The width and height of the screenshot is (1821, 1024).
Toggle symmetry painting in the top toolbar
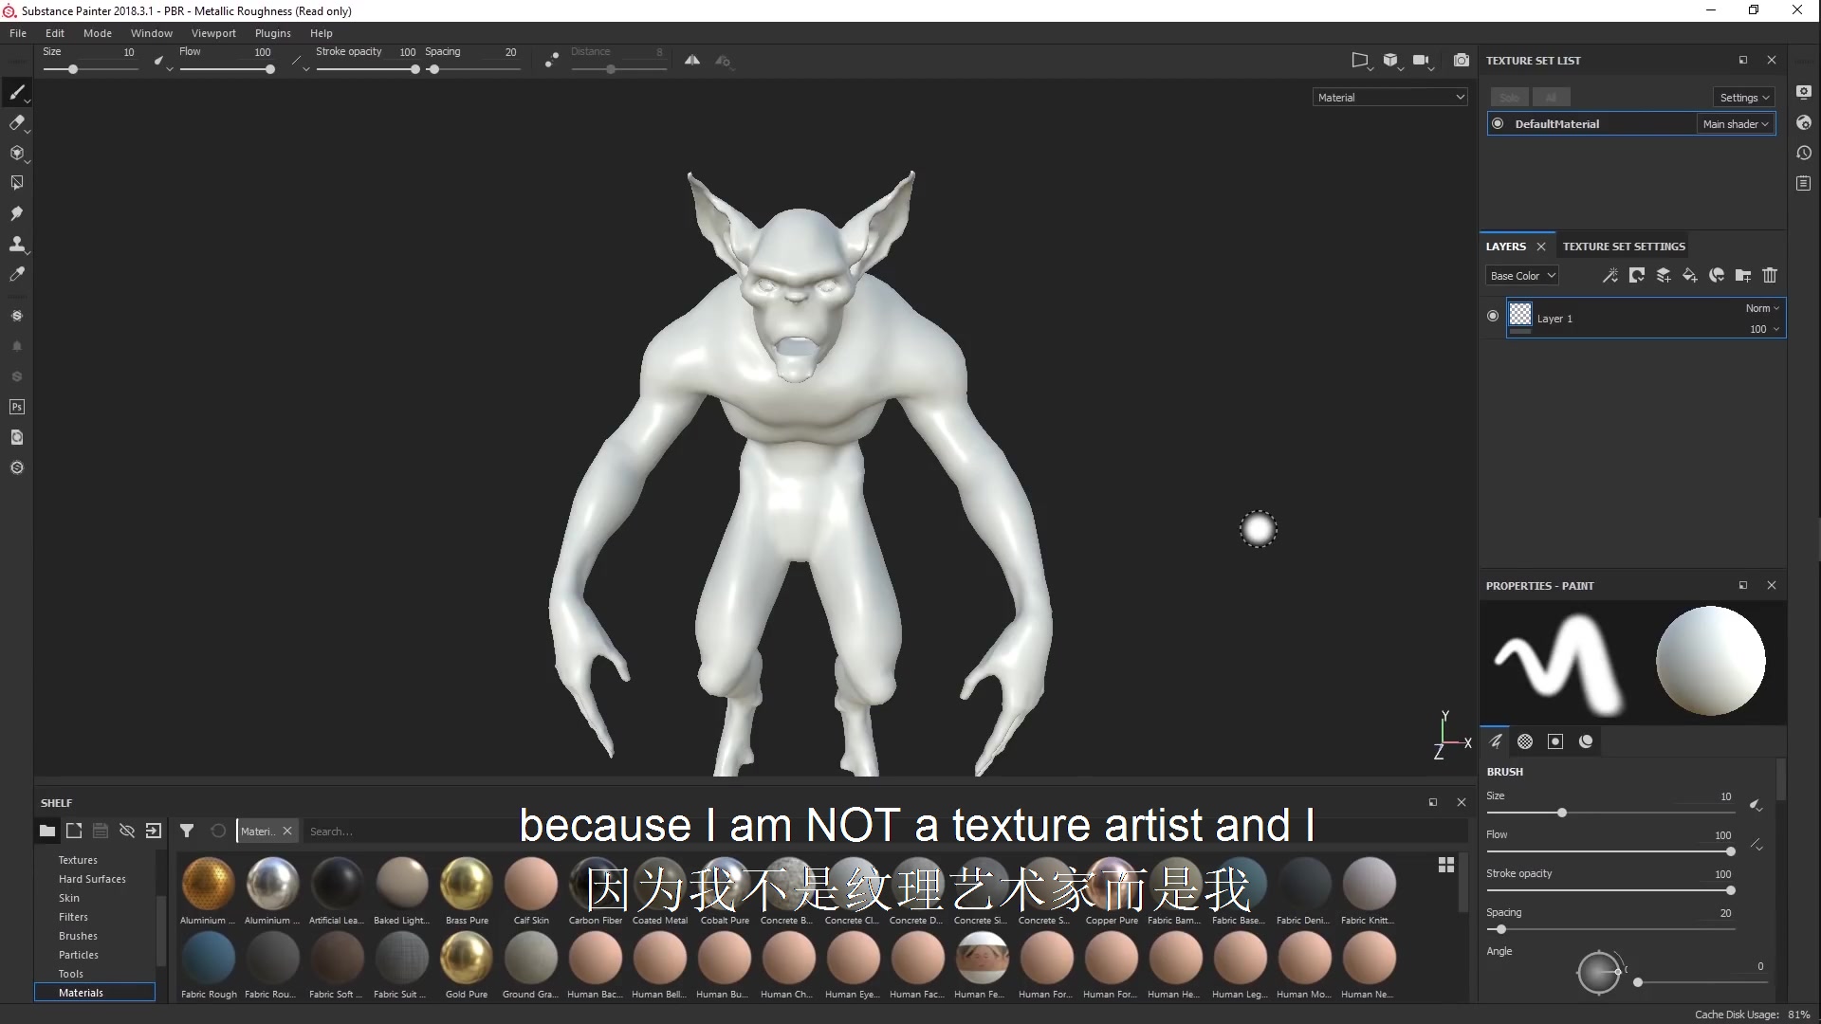coord(692,60)
